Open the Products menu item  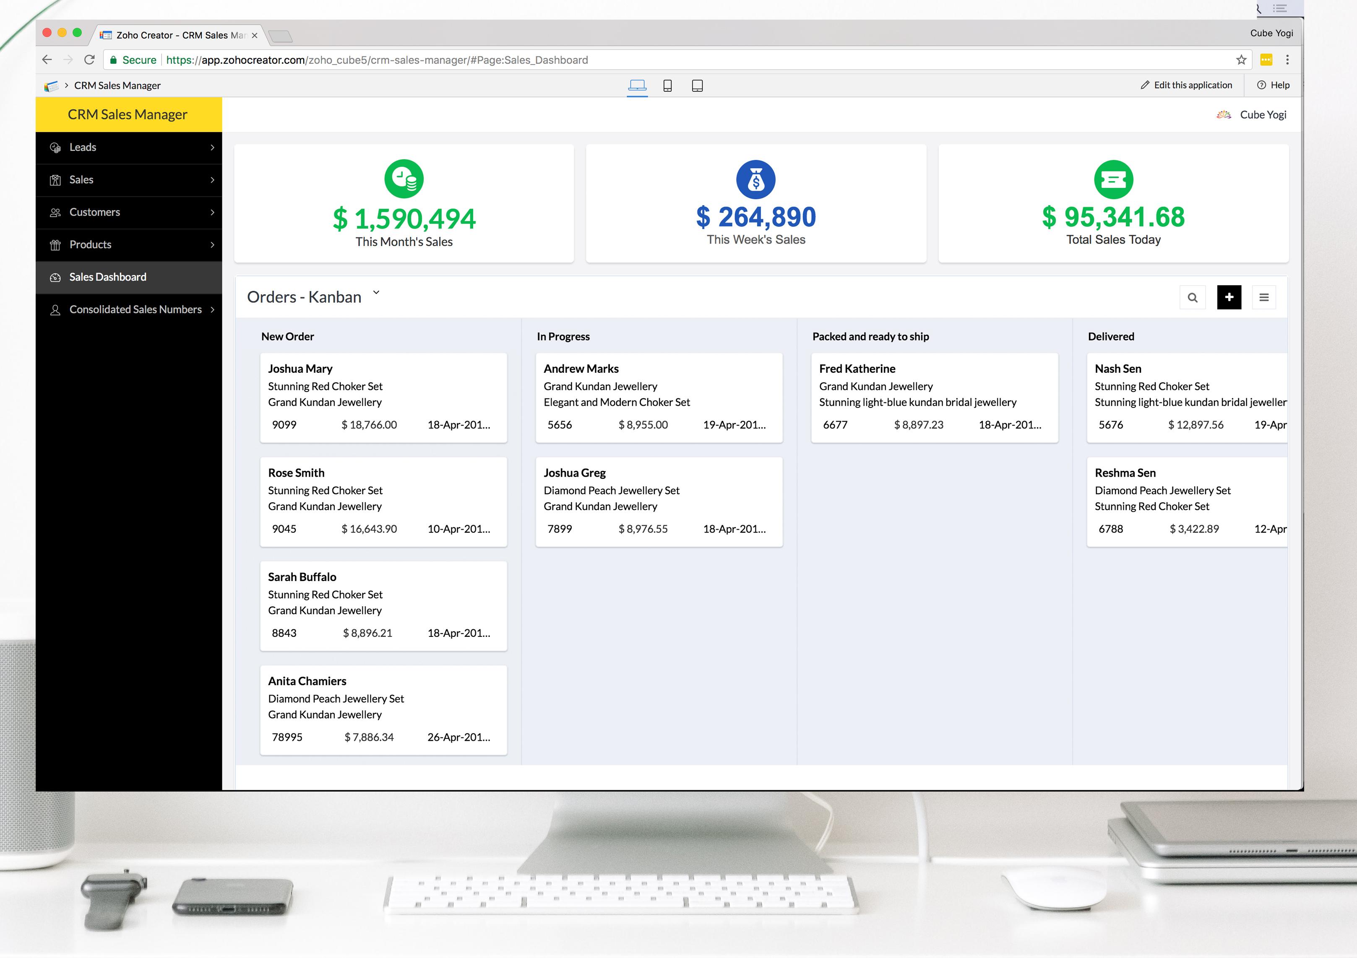[x=129, y=245]
